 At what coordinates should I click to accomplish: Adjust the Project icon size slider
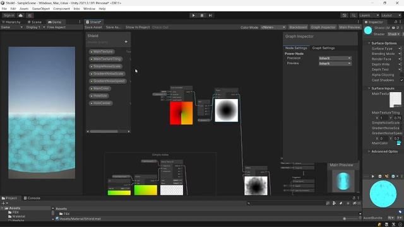click(351, 219)
